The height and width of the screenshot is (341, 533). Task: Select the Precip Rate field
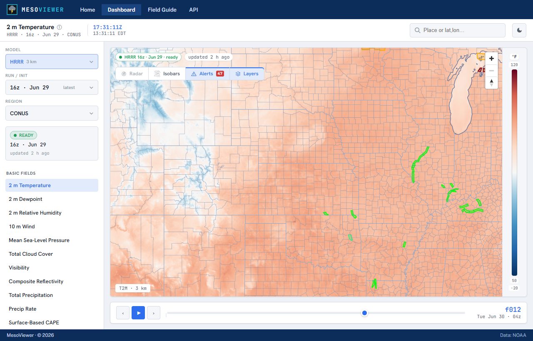pyautogui.click(x=52, y=309)
